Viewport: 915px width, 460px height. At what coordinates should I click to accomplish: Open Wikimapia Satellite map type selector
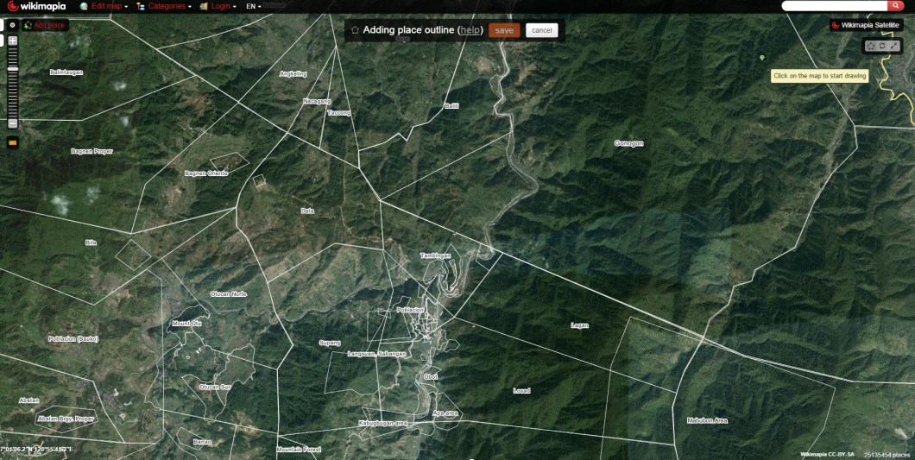[865, 25]
